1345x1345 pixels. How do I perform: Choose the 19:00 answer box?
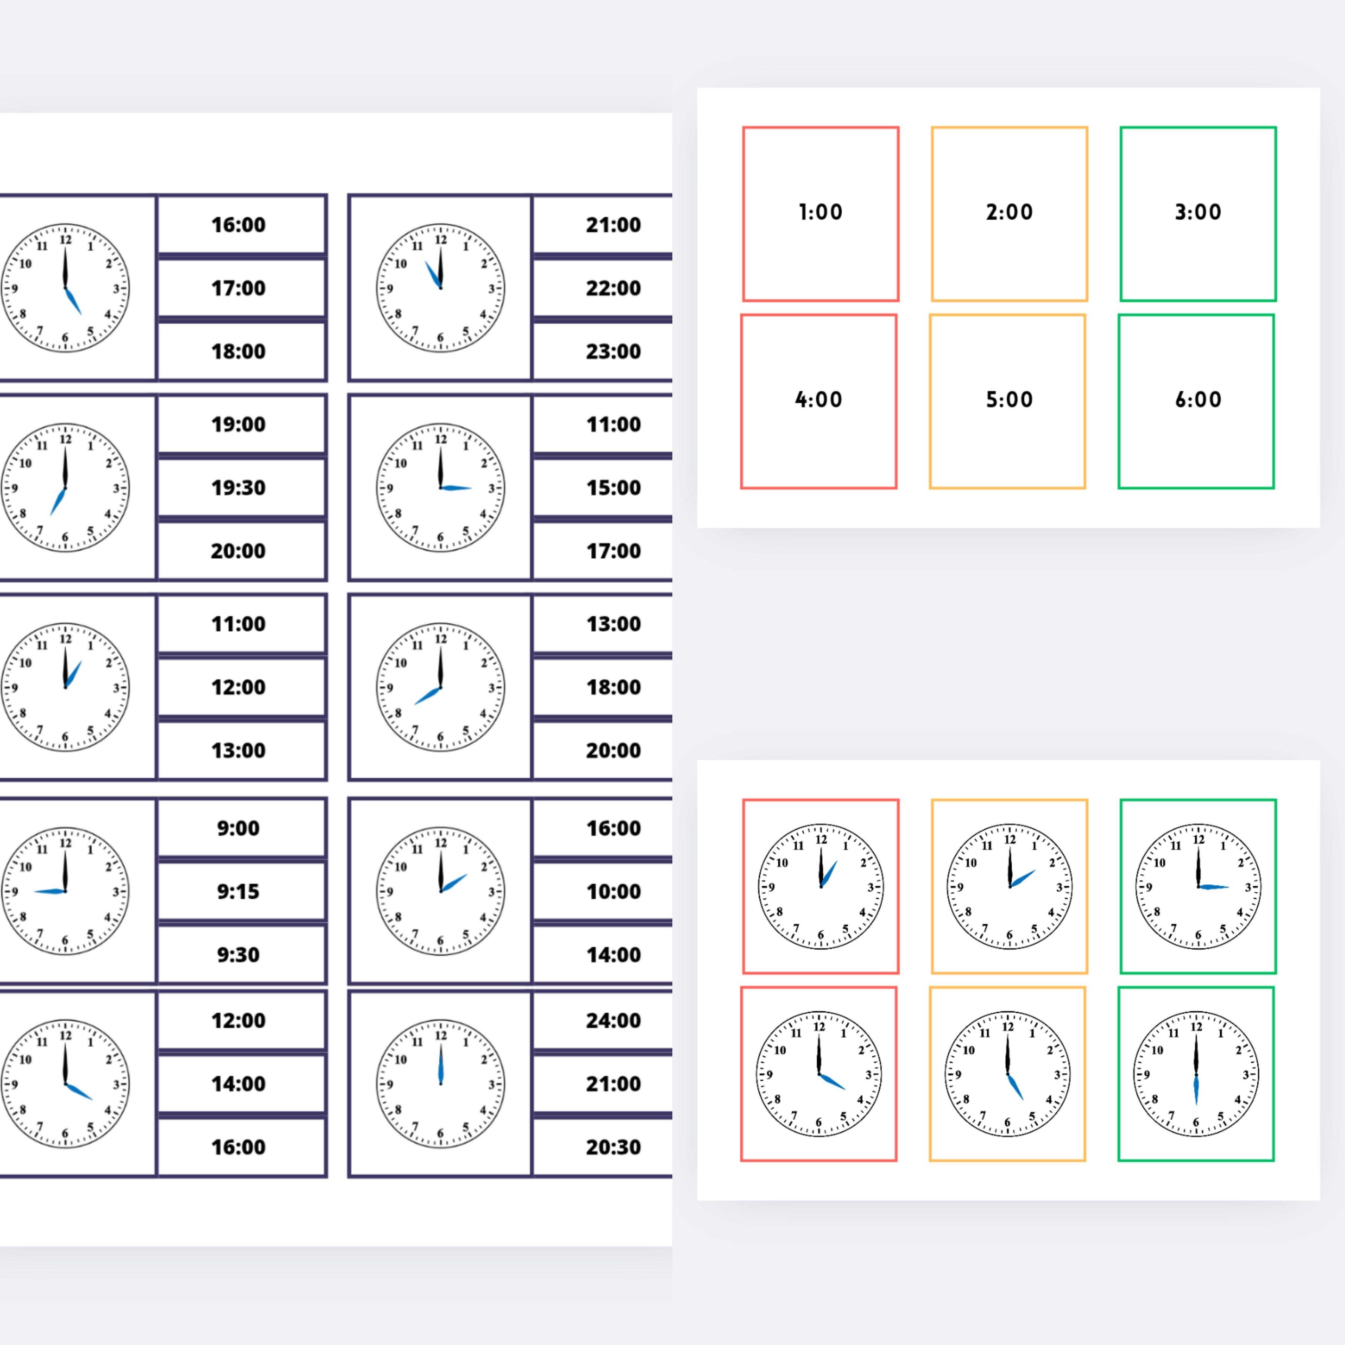tap(239, 424)
